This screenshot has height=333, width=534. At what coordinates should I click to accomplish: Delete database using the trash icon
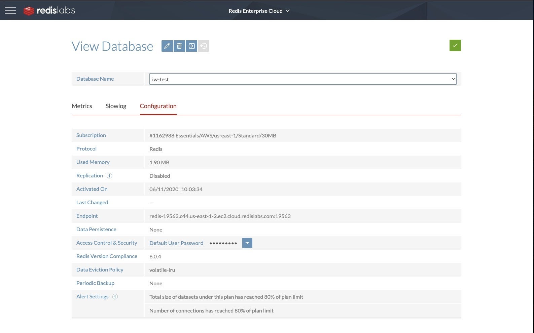(x=179, y=46)
